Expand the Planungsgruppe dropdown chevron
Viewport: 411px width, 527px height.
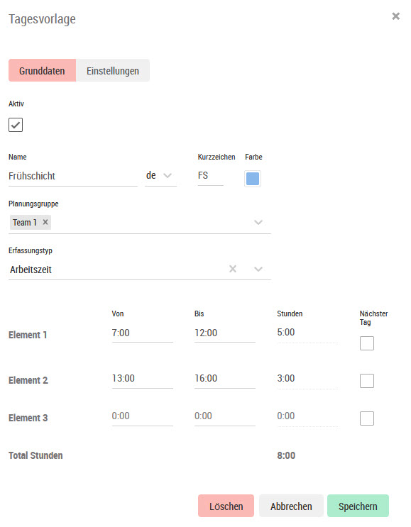pyautogui.click(x=258, y=223)
